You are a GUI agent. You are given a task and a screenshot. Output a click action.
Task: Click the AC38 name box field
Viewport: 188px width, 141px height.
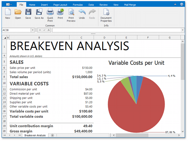(17, 30)
